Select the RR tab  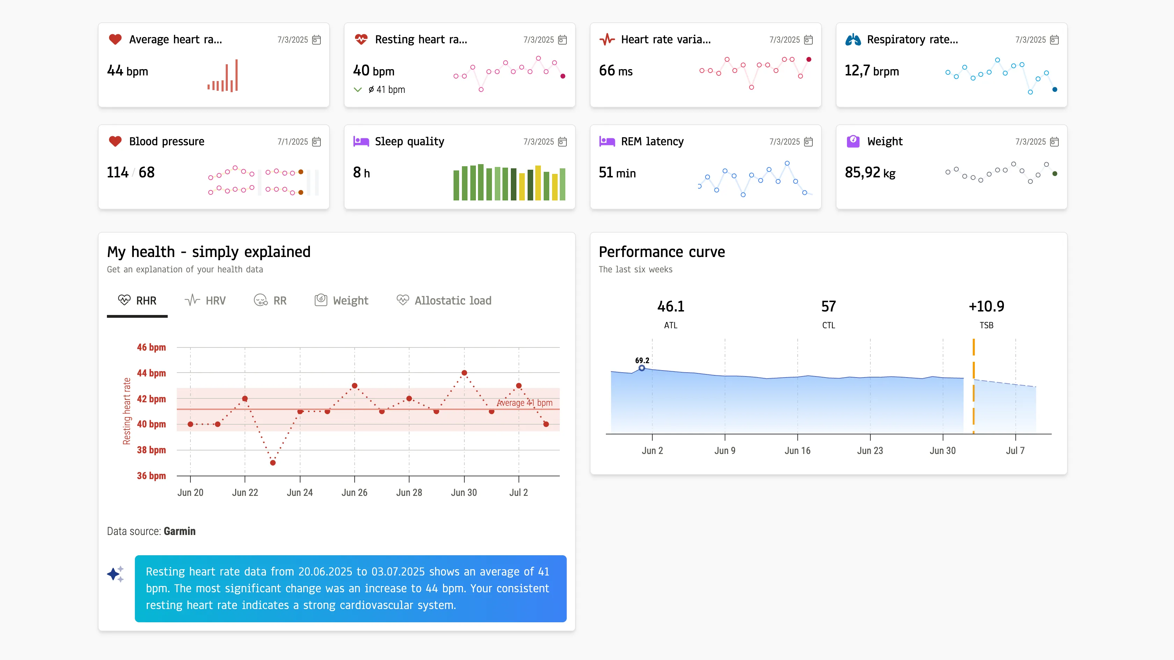pyautogui.click(x=270, y=301)
